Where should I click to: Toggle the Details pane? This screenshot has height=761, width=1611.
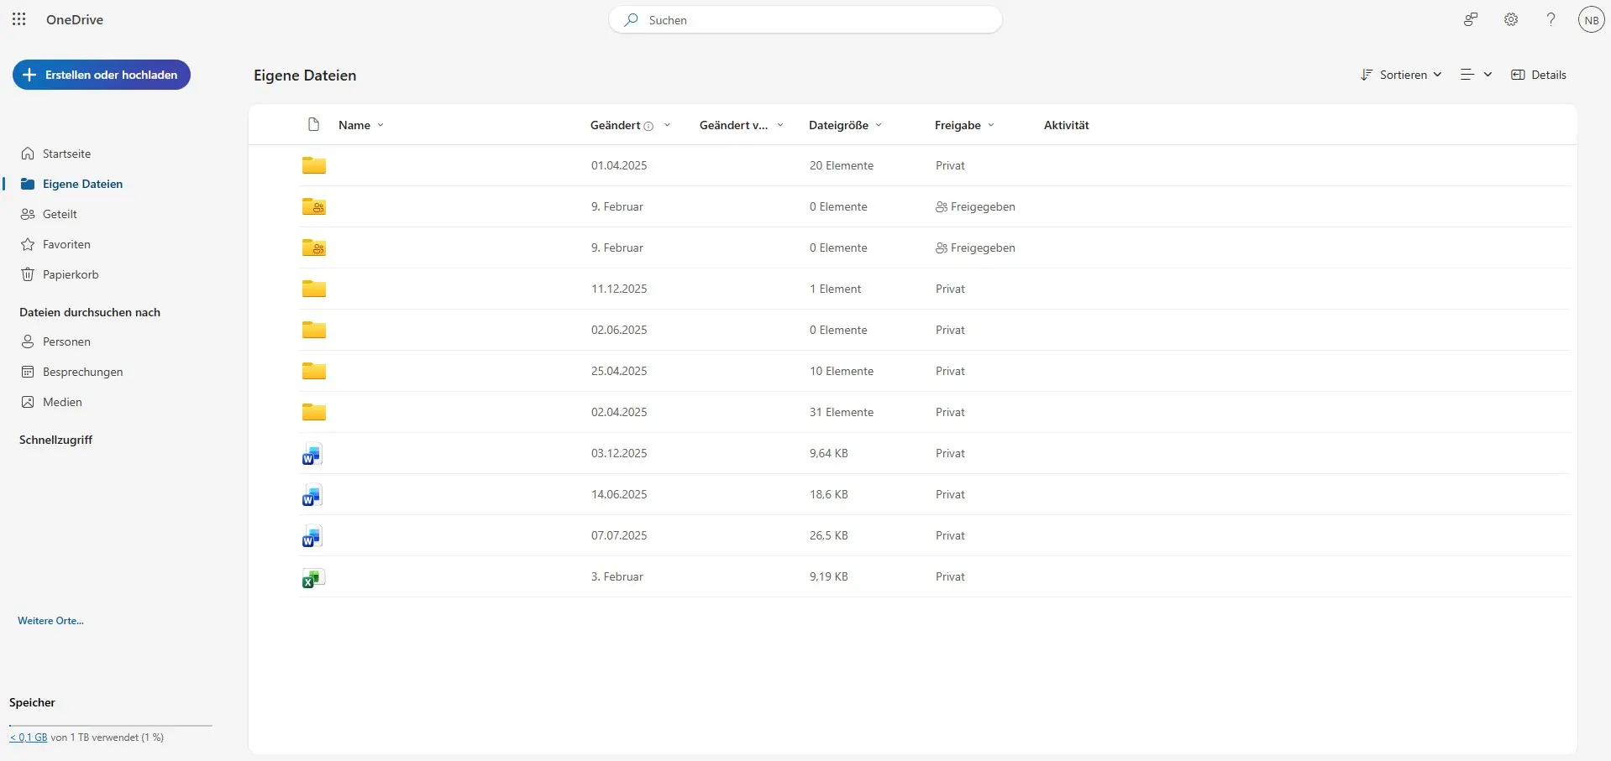click(x=1538, y=75)
